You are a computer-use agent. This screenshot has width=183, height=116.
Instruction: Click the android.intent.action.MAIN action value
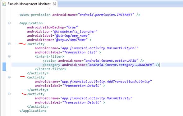tap(111, 61)
